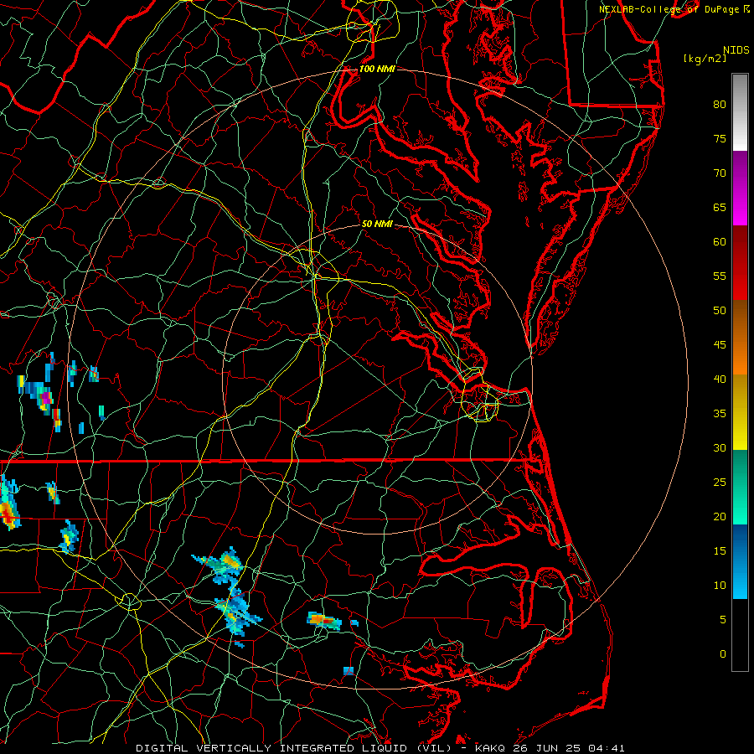The image size is (754, 754).
Task: Click the scale value 15
Action: pyautogui.click(x=720, y=551)
